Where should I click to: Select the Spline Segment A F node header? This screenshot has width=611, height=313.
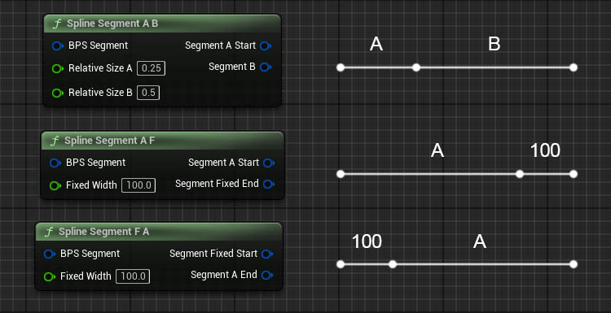[162, 141]
